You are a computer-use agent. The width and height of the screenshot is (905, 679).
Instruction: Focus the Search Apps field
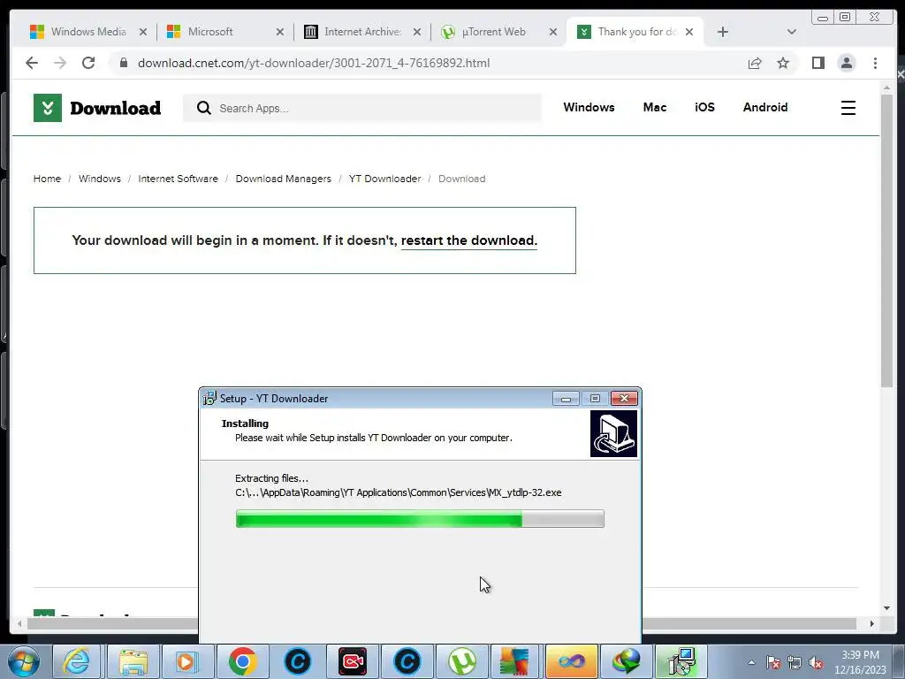point(361,108)
